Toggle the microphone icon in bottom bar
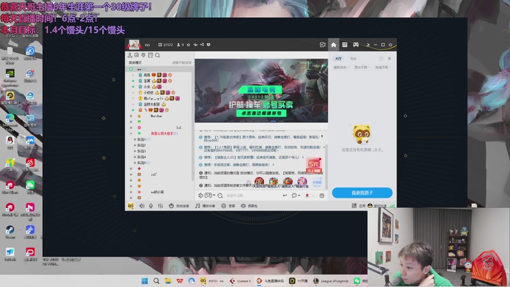Screen dimensions: 510x287 pos(151,205)
